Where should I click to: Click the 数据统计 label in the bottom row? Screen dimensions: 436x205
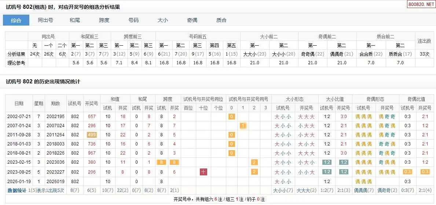pos(17,190)
